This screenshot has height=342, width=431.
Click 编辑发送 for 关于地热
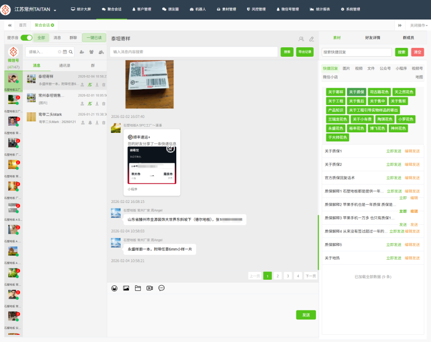pyautogui.click(x=412, y=258)
